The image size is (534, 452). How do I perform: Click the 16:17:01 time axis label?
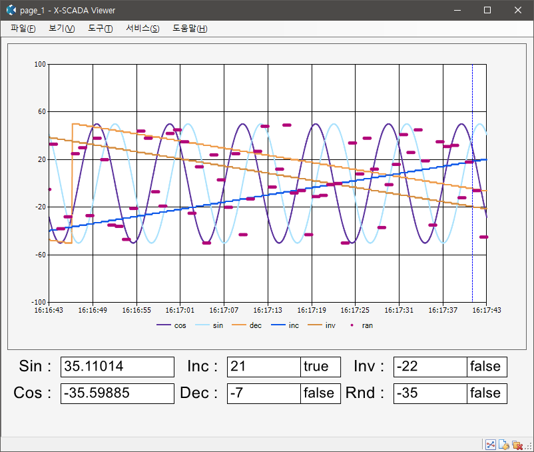180,310
